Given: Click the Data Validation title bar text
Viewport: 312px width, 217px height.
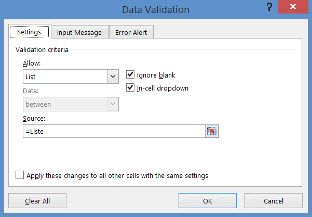Looking at the screenshot, I should tap(156, 9).
